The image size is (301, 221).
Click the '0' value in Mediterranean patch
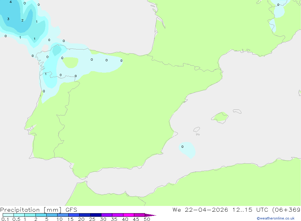tap(182, 147)
